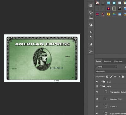
Task: Open the Glyphs panel ornate A icon
Action: [x=91, y=44]
